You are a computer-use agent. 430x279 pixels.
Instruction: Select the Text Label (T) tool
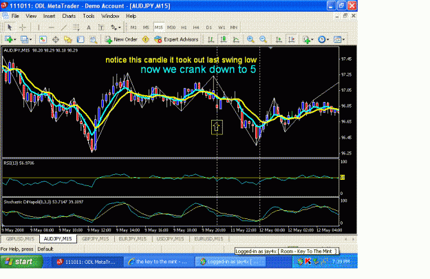coord(101,28)
